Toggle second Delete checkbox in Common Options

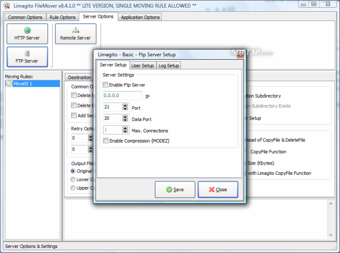pos(74,105)
